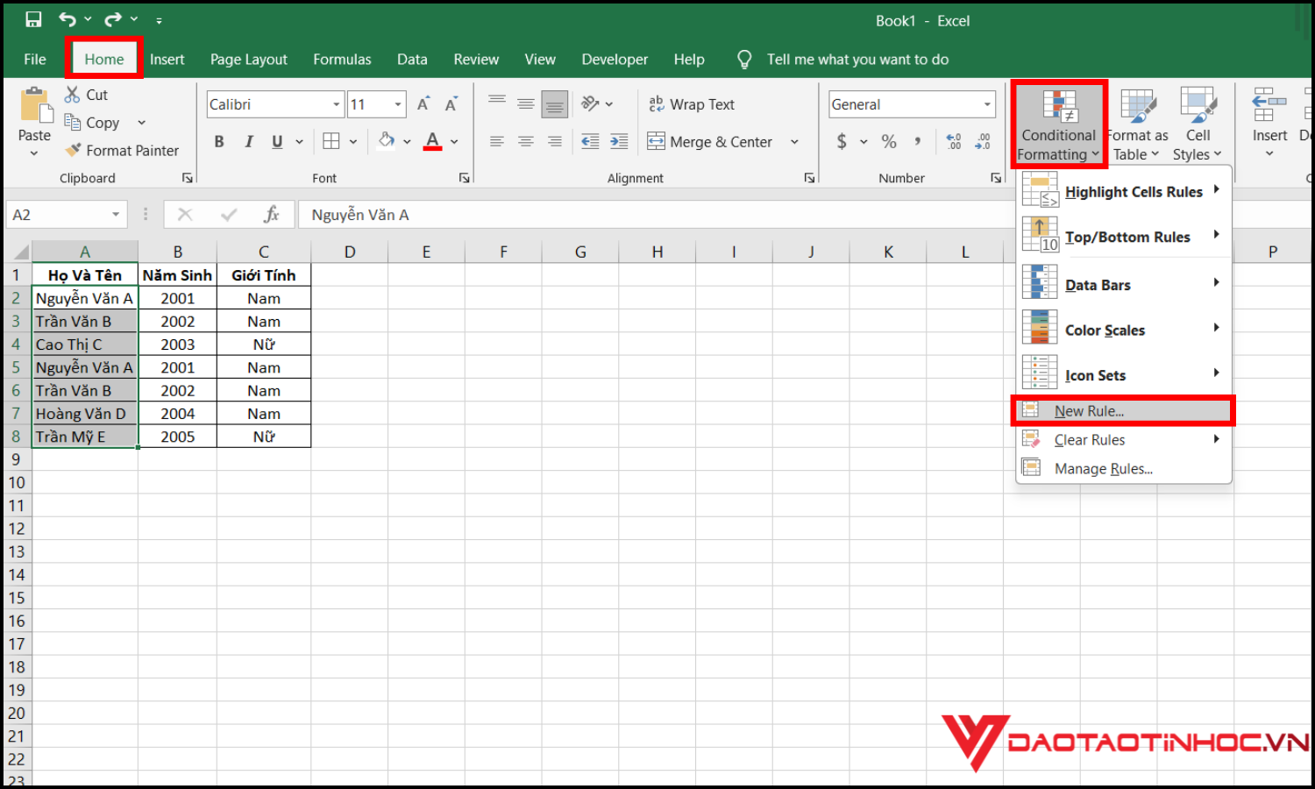Click the Cut scissors icon
The height and width of the screenshot is (789, 1315).
(73, 95)
